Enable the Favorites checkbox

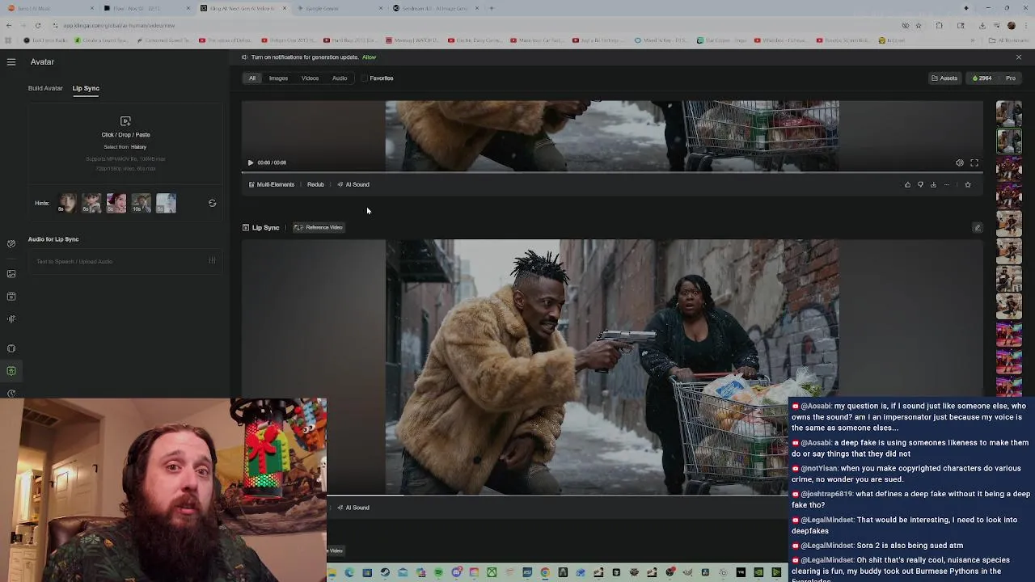tap(364, 78)
